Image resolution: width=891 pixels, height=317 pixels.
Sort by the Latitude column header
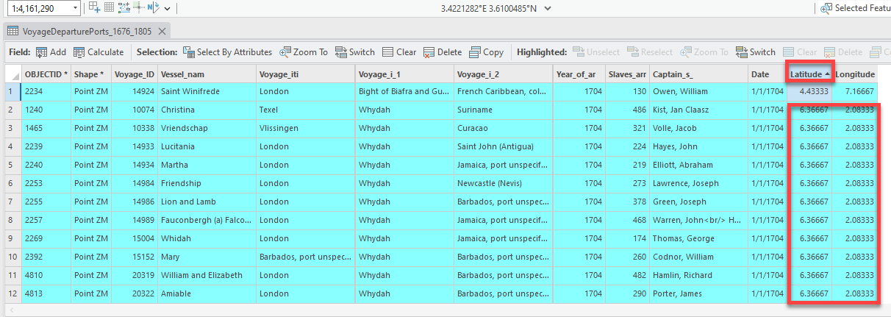[x=806, y=74]
